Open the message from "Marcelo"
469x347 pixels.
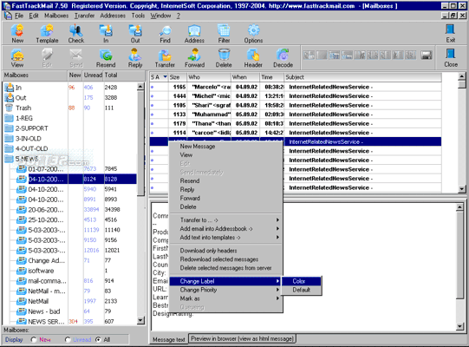296,87
